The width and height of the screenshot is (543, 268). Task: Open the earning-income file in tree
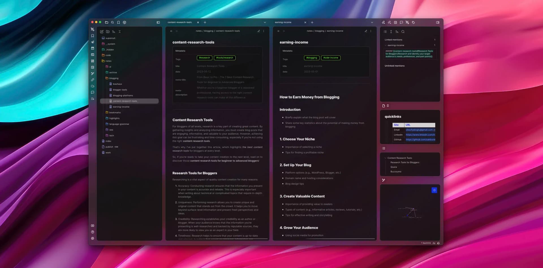coord(121,107)
